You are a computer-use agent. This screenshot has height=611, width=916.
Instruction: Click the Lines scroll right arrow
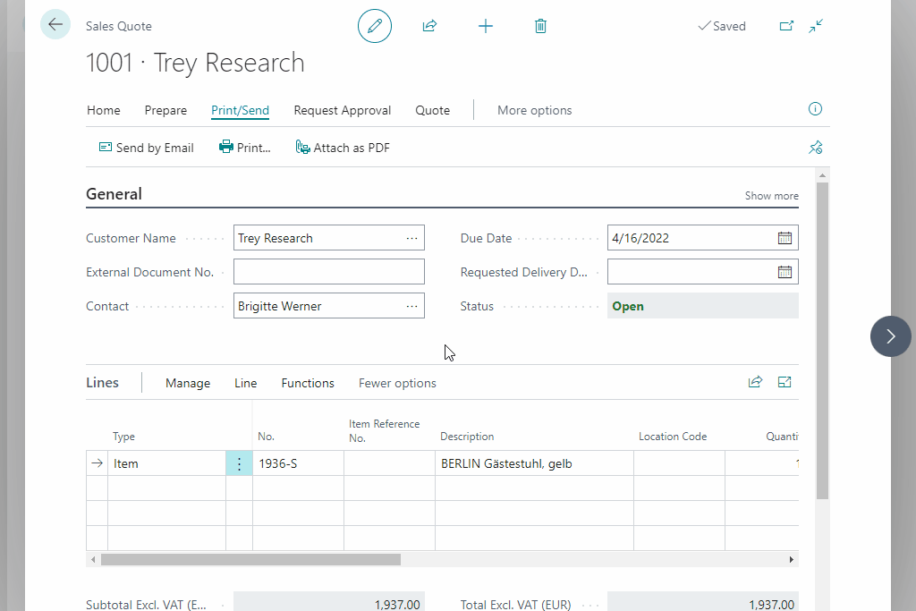[x=792, y=560]
